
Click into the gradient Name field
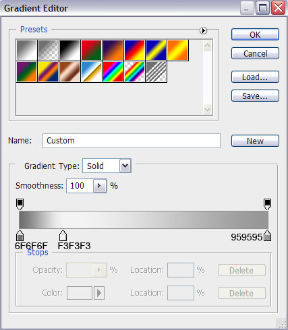click(132, 141)
